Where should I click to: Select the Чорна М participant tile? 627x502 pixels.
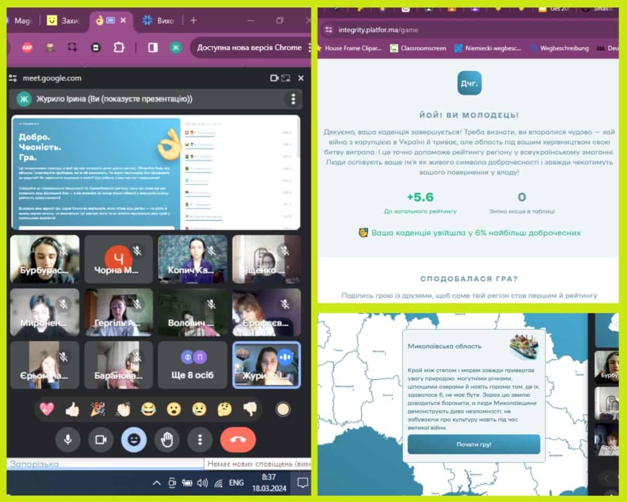(x=119, y=259)
